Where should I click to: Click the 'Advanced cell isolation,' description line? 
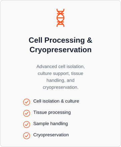[x=60, y=66]
